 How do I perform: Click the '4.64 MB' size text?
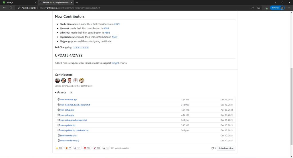click(185, 110)
